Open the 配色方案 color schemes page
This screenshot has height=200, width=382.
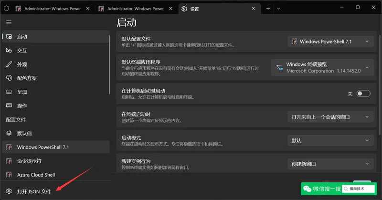tap(56, 78)
